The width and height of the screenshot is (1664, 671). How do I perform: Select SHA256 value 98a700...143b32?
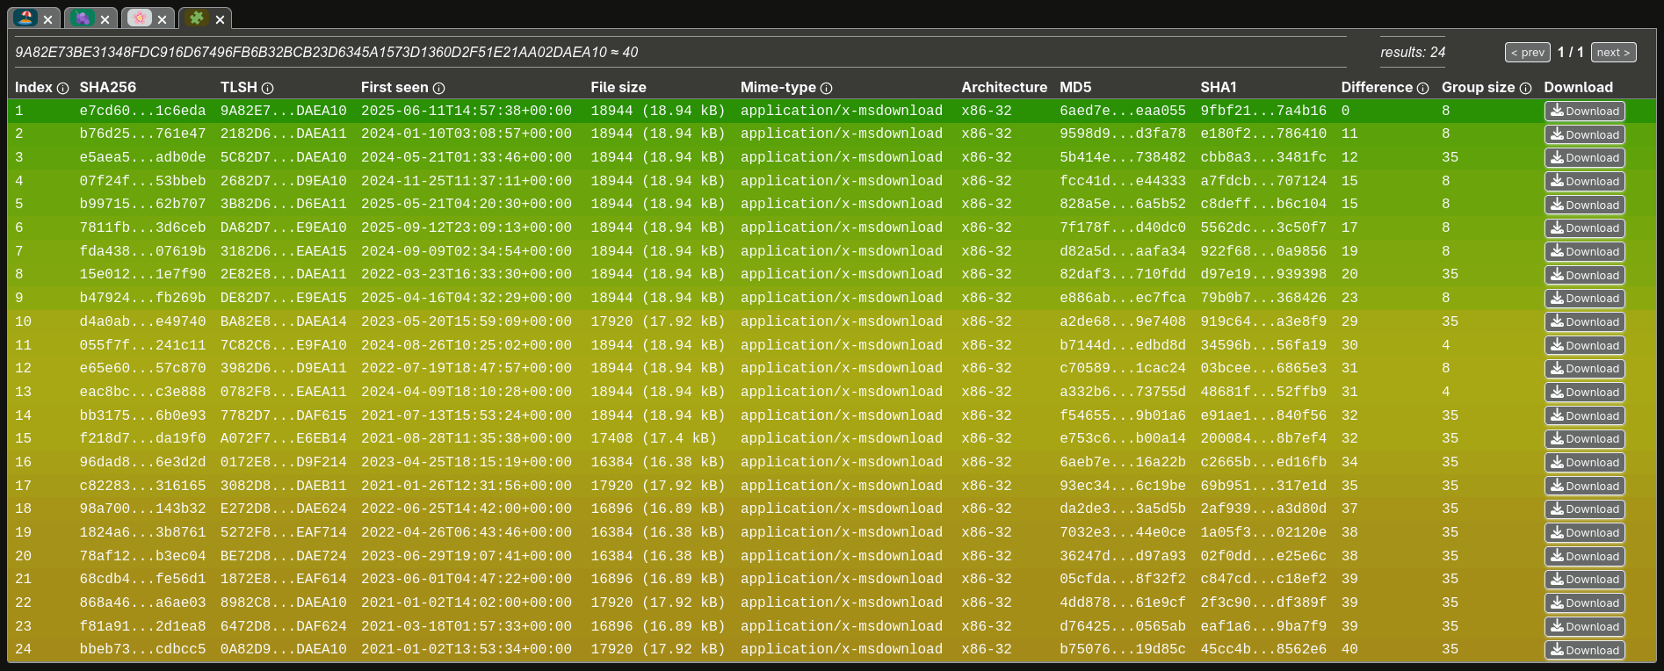point(142,509)
